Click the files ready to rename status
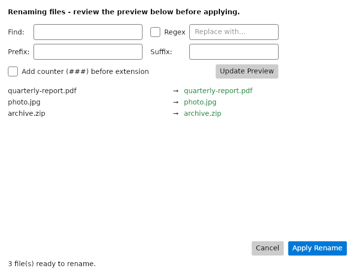This screenshot has width=355, height=276. pyautogui.click(x=52, y=264)
